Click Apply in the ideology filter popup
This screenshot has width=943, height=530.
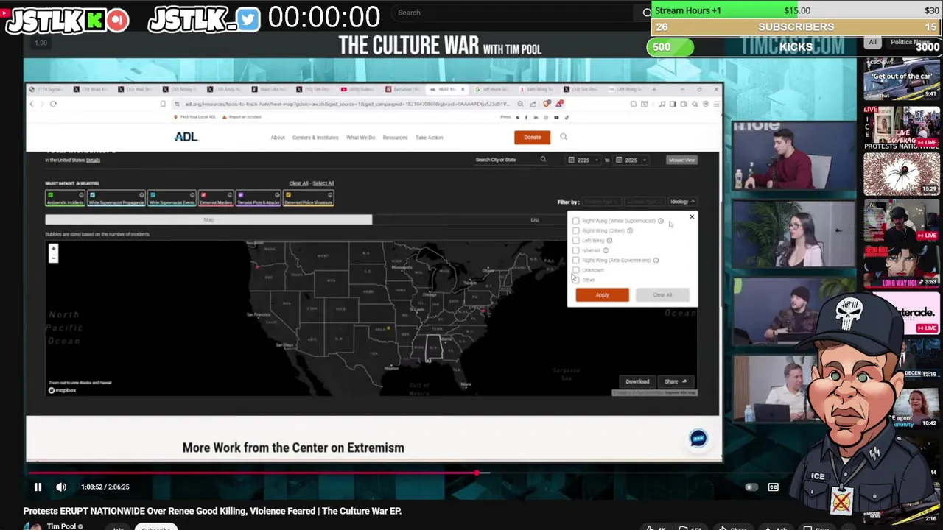pos(602,295)
